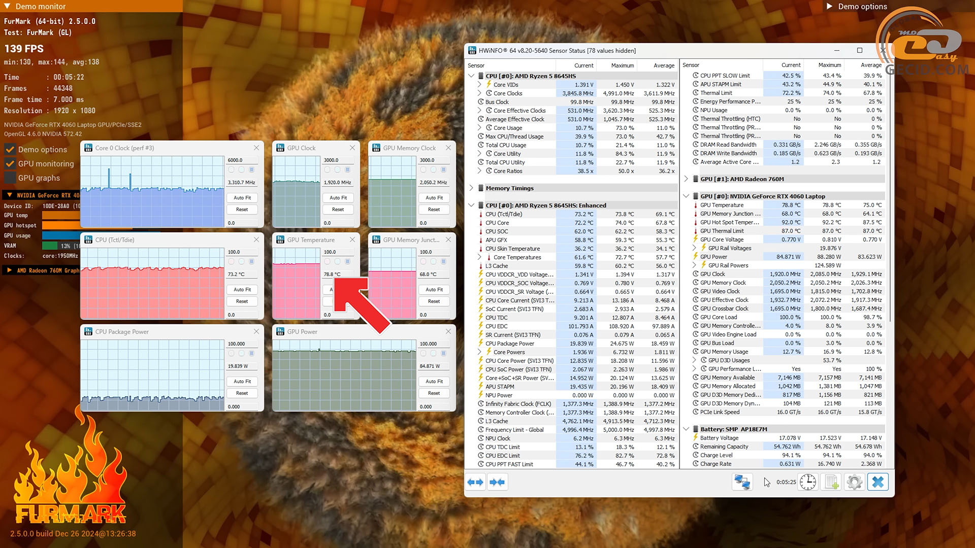Open HWiNFO sensor settings gear
Screen dimensions: 975x548
click(x=855, y=482)
